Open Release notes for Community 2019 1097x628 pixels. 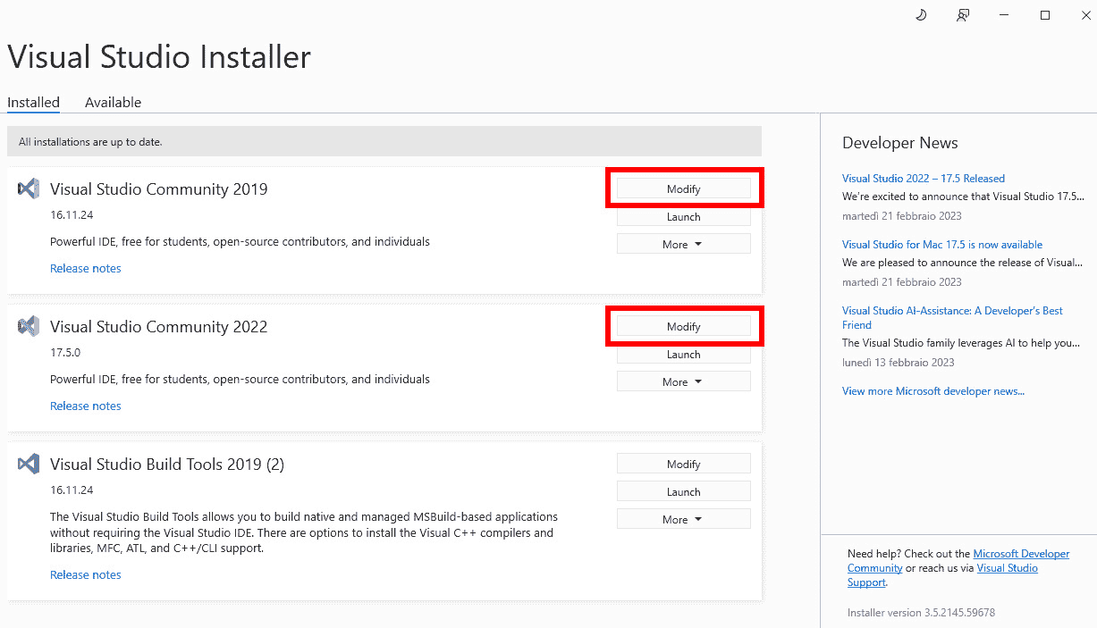85,268
